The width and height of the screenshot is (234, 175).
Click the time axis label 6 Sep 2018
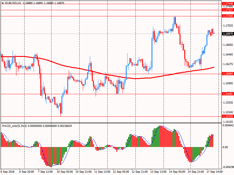click(x=8, y=172)
